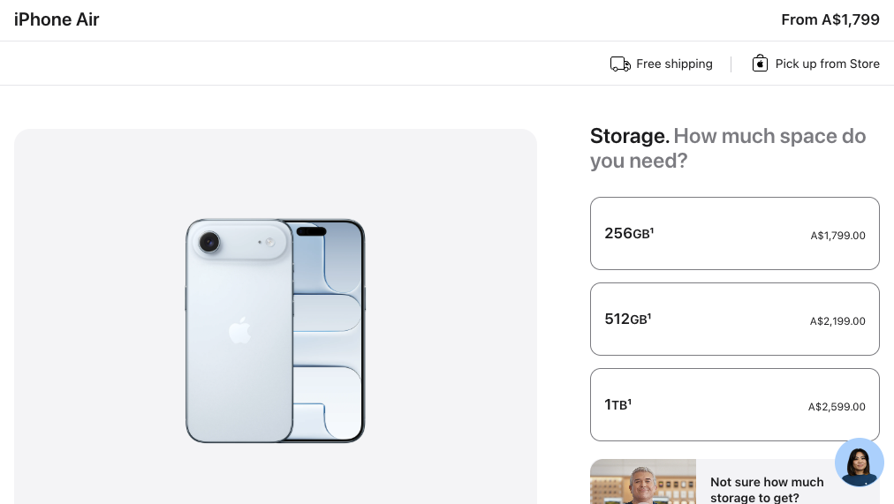This screenshot has width=894, height=504.
Task: Open footnote 1 beside 512GB
Action: pyautogui.click(x=649, y=316)
